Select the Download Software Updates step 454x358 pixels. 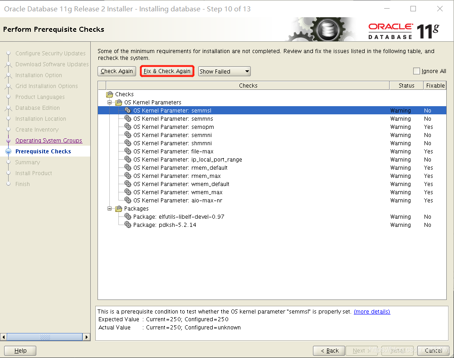tap(52, 64)
